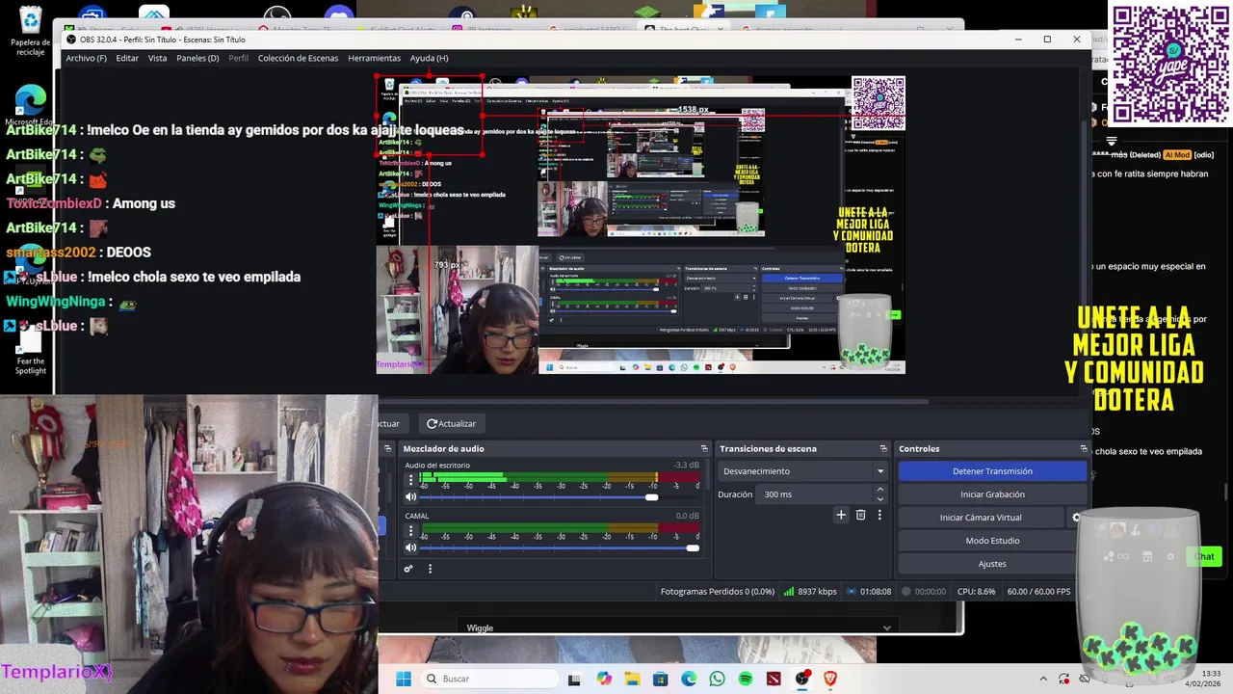The height and width of the screenshot is (694, 1233).
Task: Remove the selected transition with trash icon
Action: pos(861,516)
